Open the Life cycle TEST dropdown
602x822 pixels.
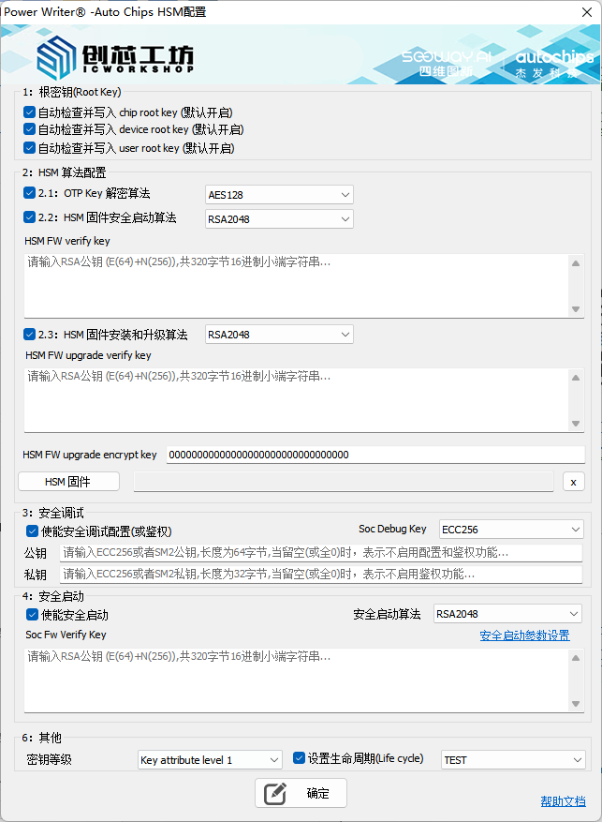point(512,759)
